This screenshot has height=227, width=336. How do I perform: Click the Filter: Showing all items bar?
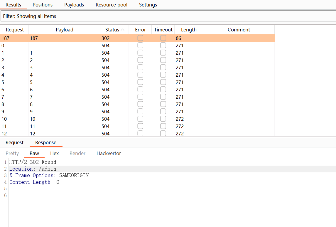pyautogui.click(x=168, y=16)
